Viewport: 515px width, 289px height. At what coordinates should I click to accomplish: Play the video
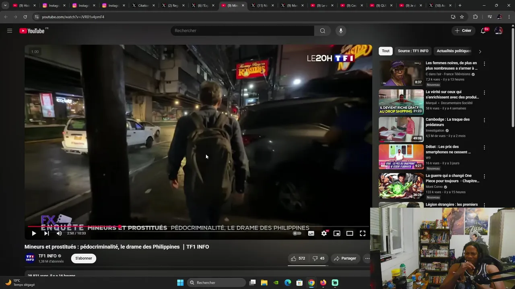coord(34,233)
